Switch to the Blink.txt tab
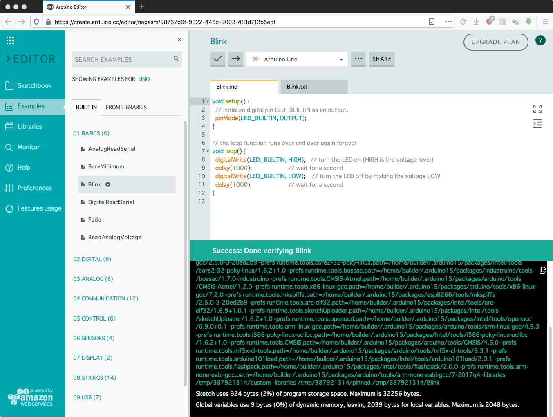This screenshot has height=417, width=553. click(297, 87)
